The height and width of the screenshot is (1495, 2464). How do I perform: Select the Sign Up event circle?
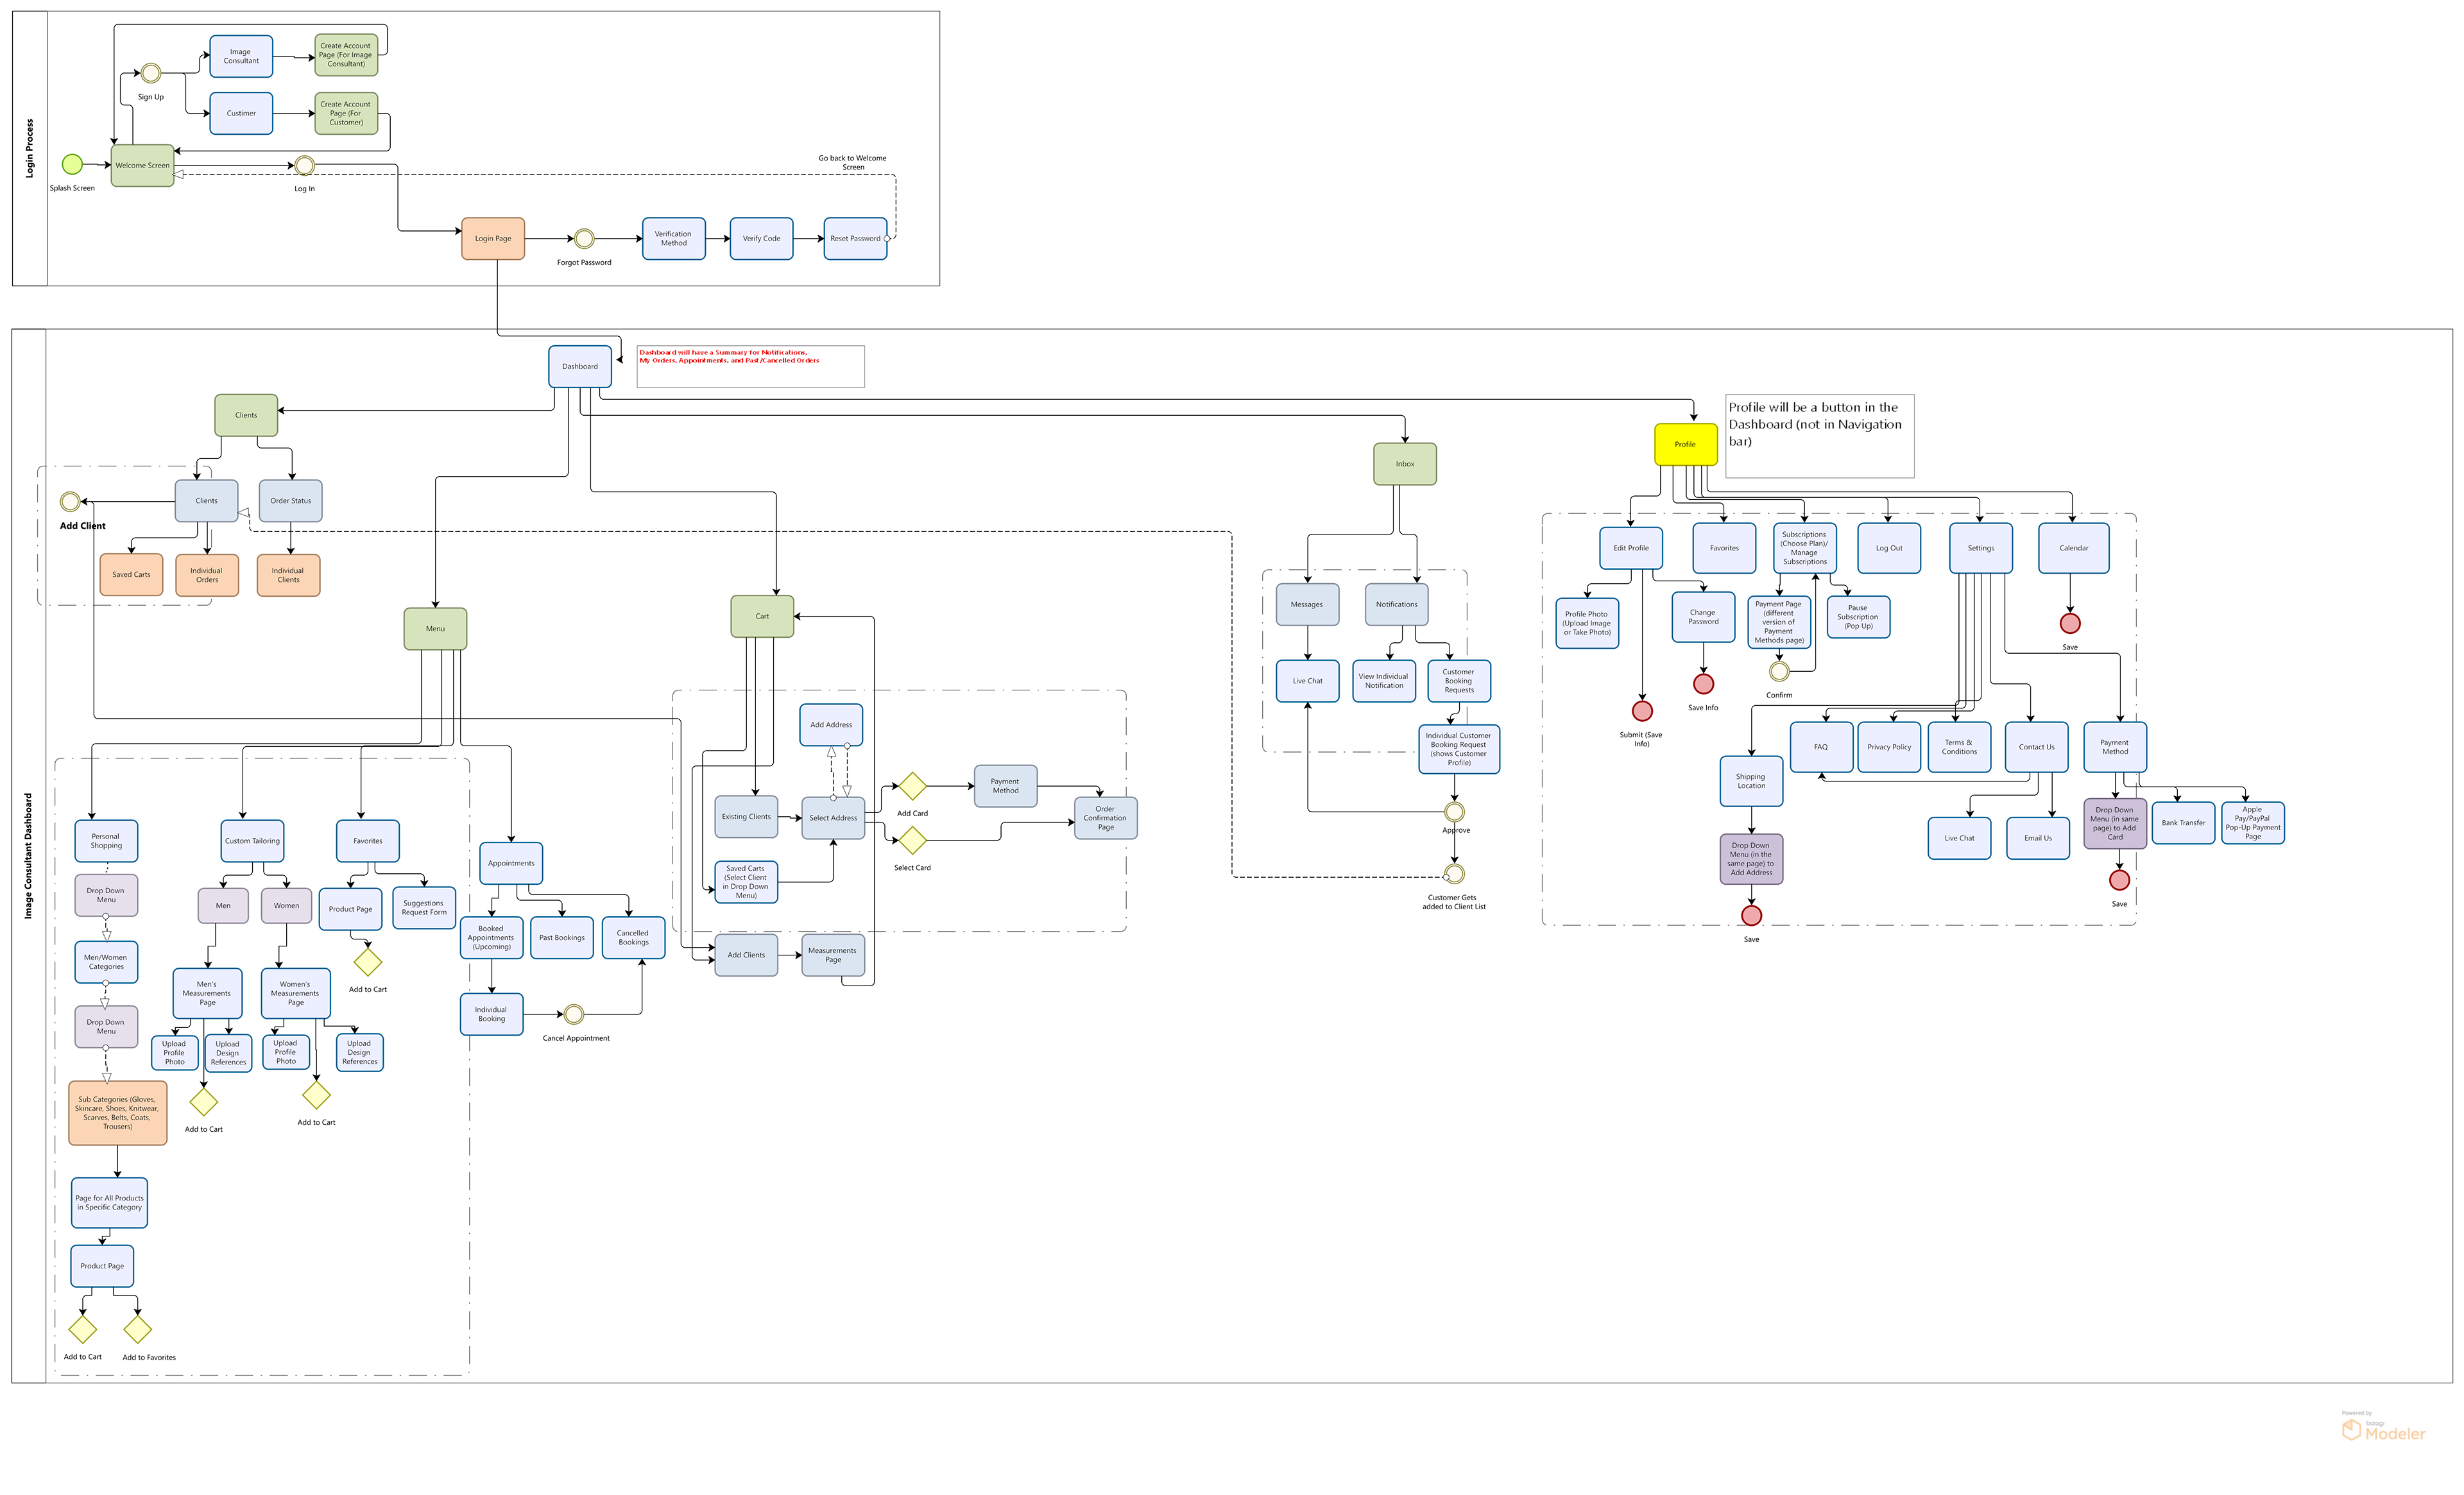(x=151, y=73)
